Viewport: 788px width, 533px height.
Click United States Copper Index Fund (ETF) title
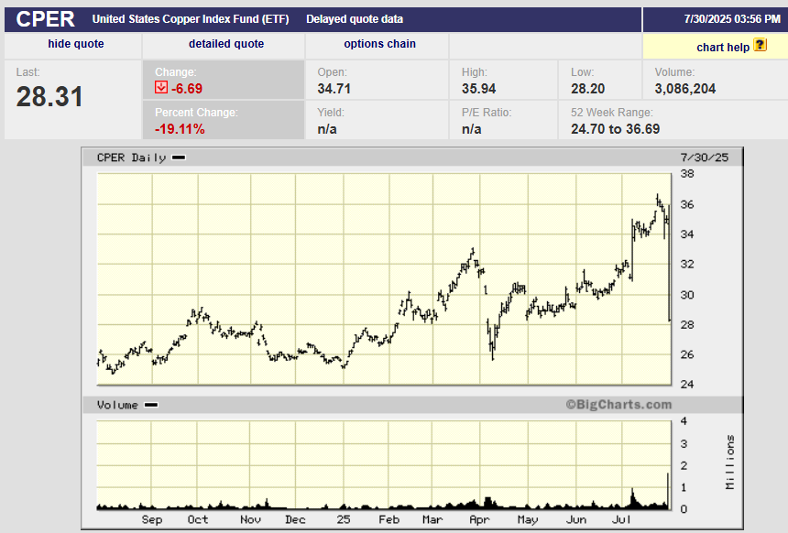pos(191,19)
